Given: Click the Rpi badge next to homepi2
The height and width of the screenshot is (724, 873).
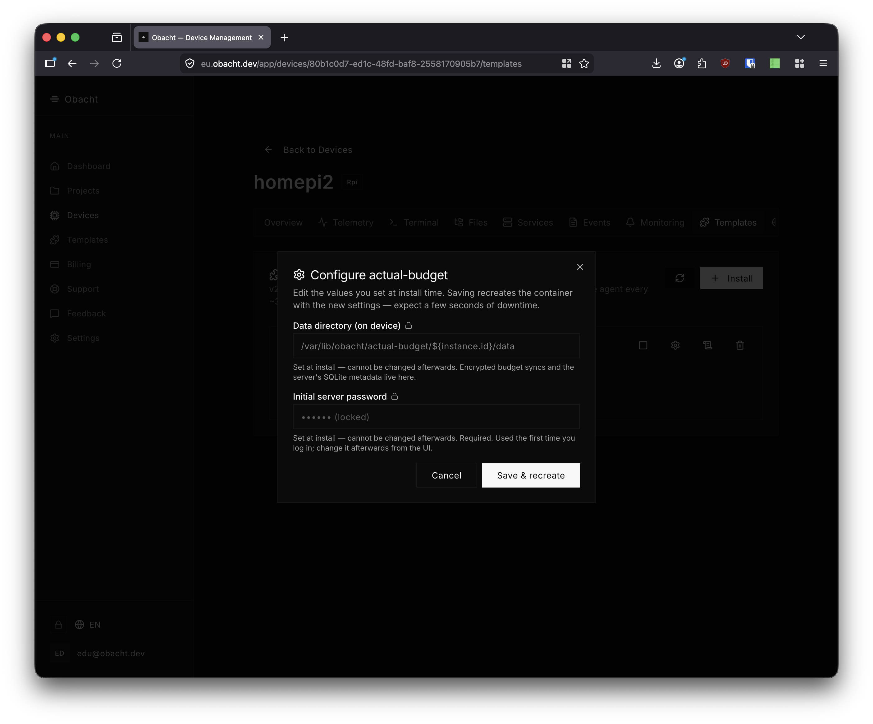Looking at the screenshot, I should click(x=352, y=182).
